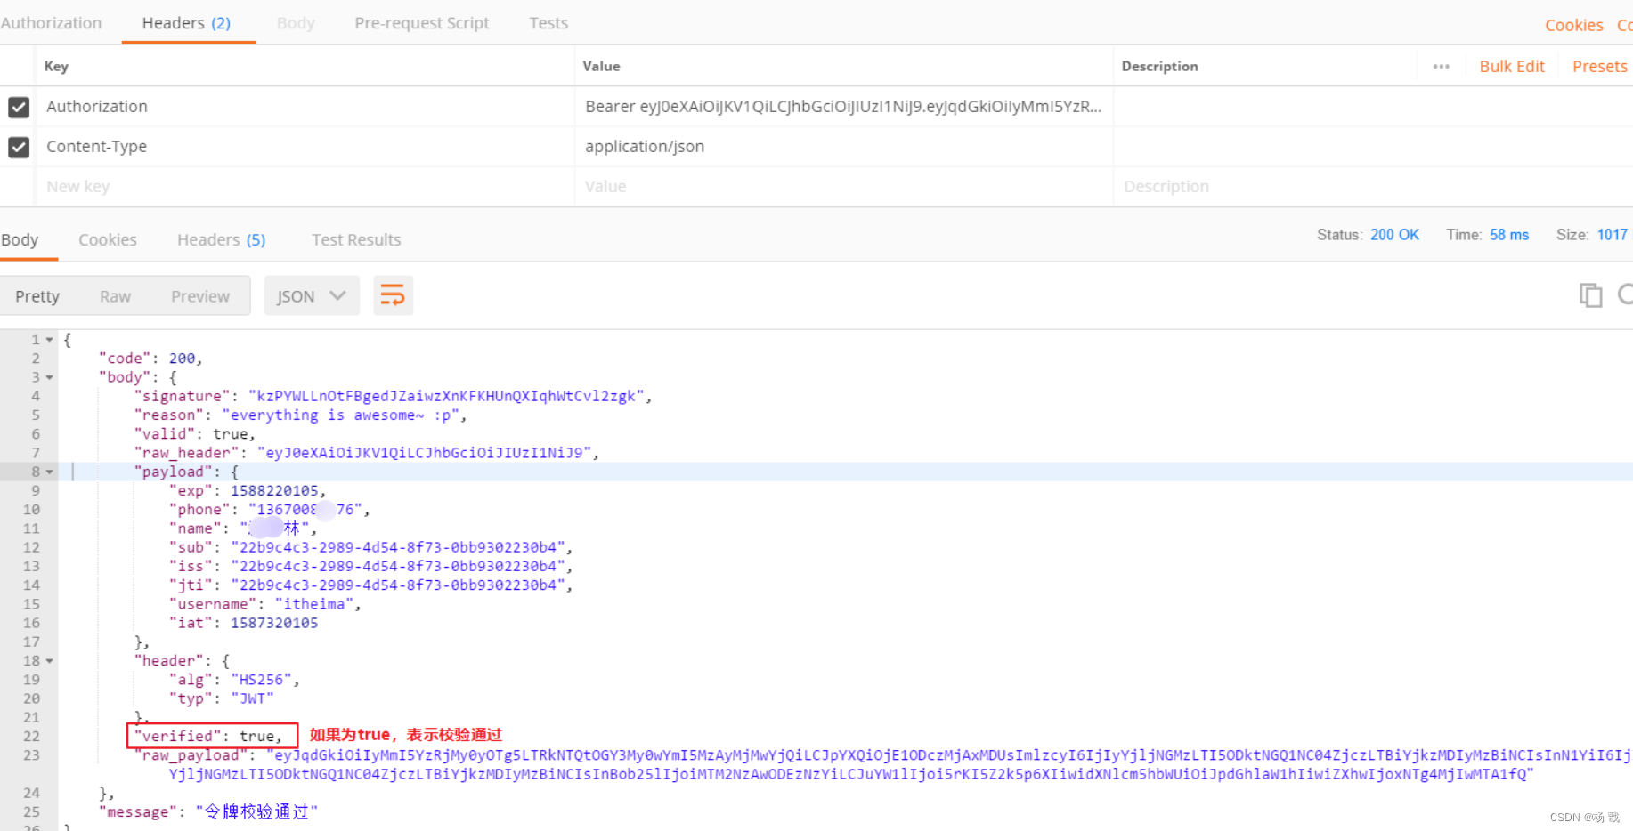Screen dimensions: 1633x831
Task: Switch to the request Body tab
Action: (x=296, y=23)
